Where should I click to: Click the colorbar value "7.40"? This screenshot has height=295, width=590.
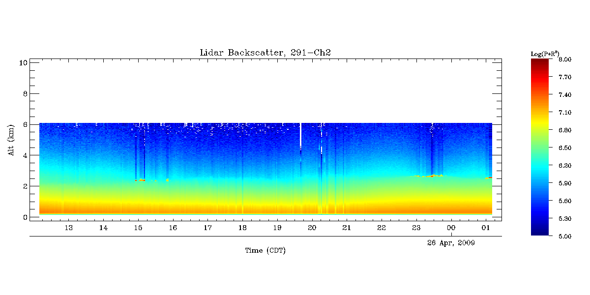(565, 95)
